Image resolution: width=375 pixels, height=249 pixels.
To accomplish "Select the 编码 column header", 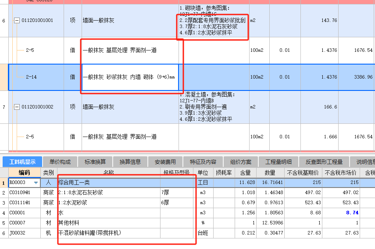I will (x=25, y=173).
